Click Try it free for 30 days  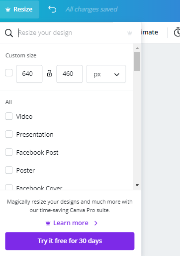point(70,241)
